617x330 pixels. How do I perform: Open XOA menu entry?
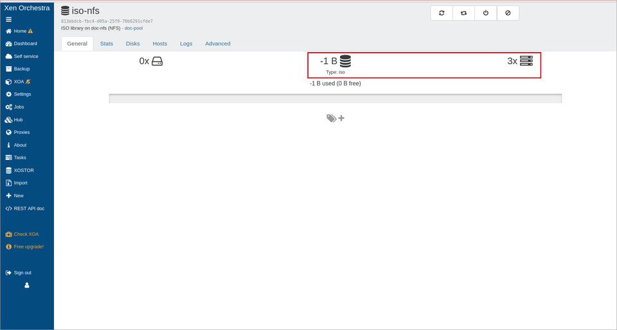[x=18, y=82]
